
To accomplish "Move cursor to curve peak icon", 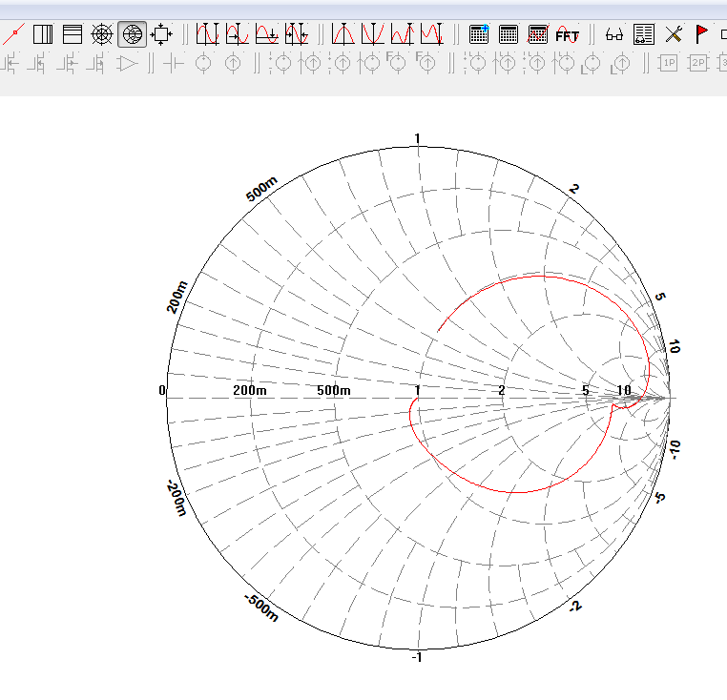I will [x=343, y=34].
